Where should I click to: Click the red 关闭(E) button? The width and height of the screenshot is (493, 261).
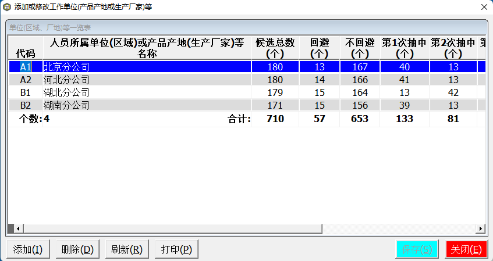coord(466,250)
